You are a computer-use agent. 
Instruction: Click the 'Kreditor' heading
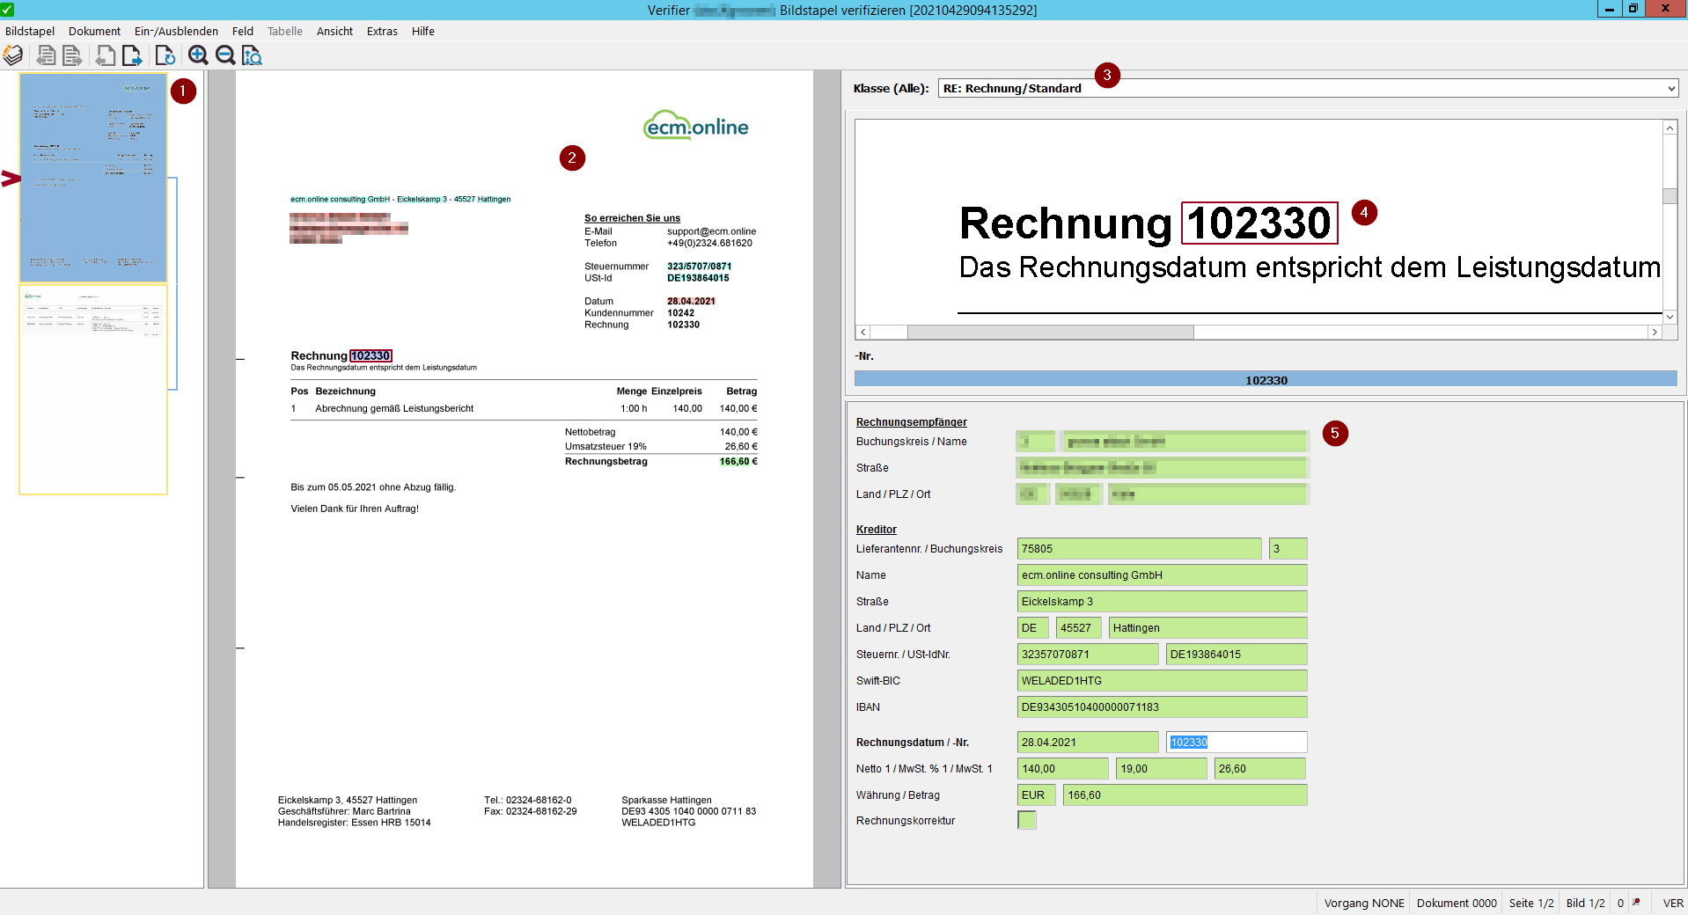coord(876,529)
